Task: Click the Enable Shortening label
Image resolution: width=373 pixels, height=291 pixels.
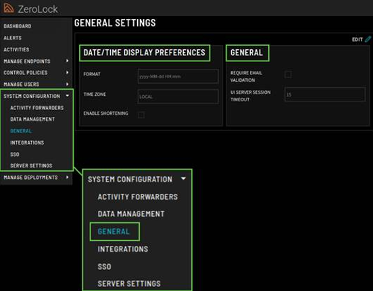Action: tap(105, 113)
